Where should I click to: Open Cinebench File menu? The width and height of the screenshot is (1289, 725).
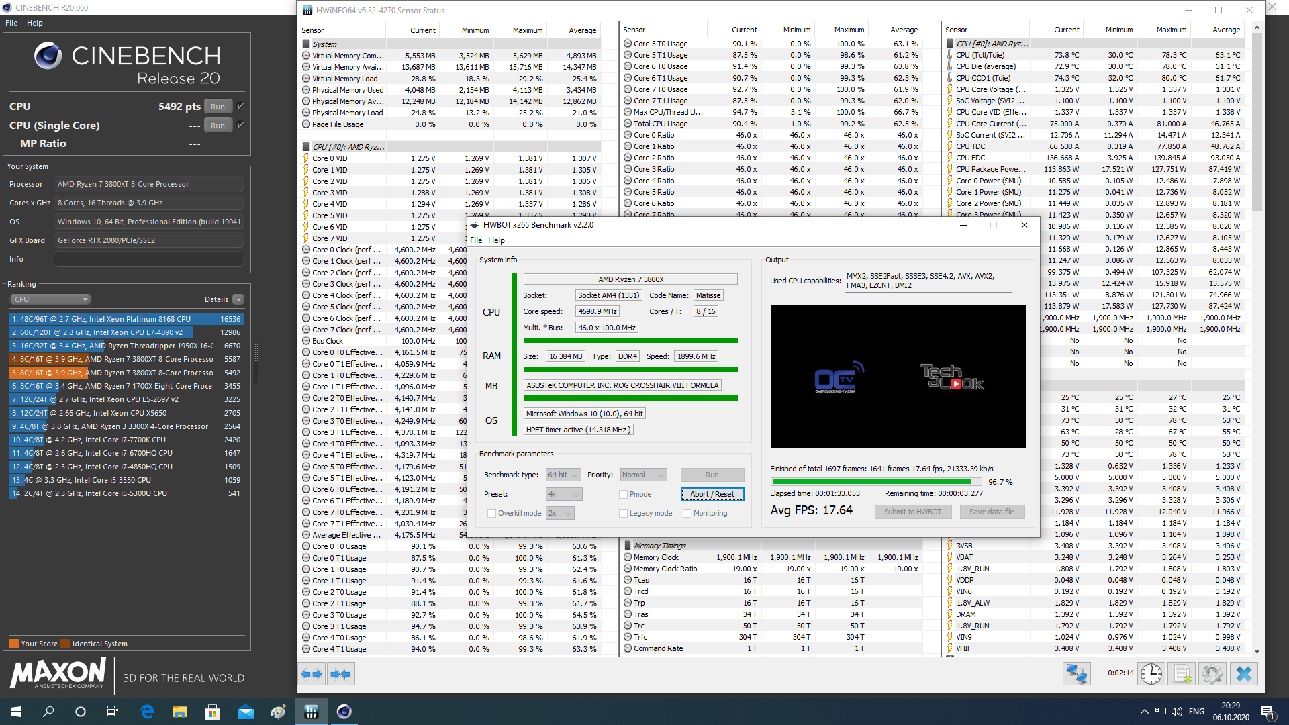pyautogui.click(x=11, y=23)
